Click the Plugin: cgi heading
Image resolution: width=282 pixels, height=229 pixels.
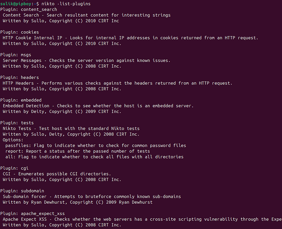coord(14,168)
